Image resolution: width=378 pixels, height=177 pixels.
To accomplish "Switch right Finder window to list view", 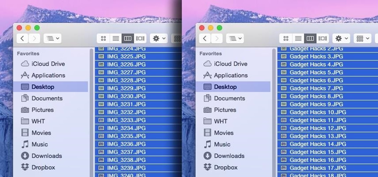I will point(298,38).
